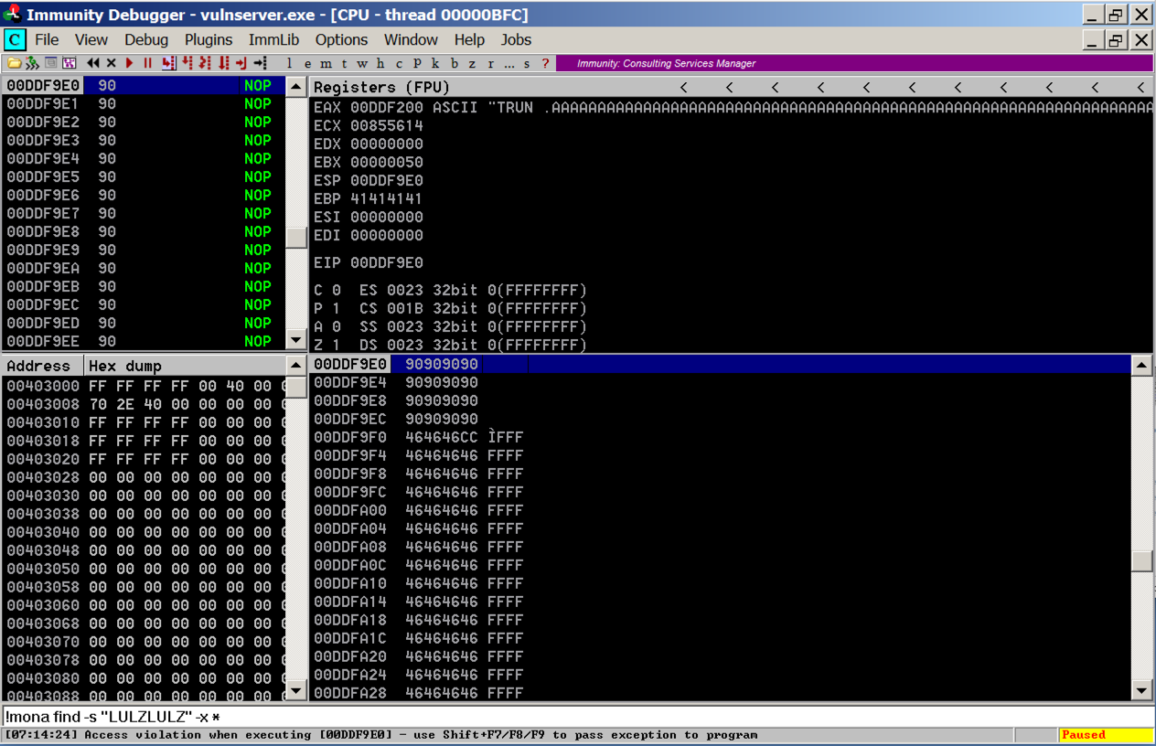The height and width of the screenshot is (746, 1156).
Task: Click disassembly pane scroll-up arrow
Action: 296,87
